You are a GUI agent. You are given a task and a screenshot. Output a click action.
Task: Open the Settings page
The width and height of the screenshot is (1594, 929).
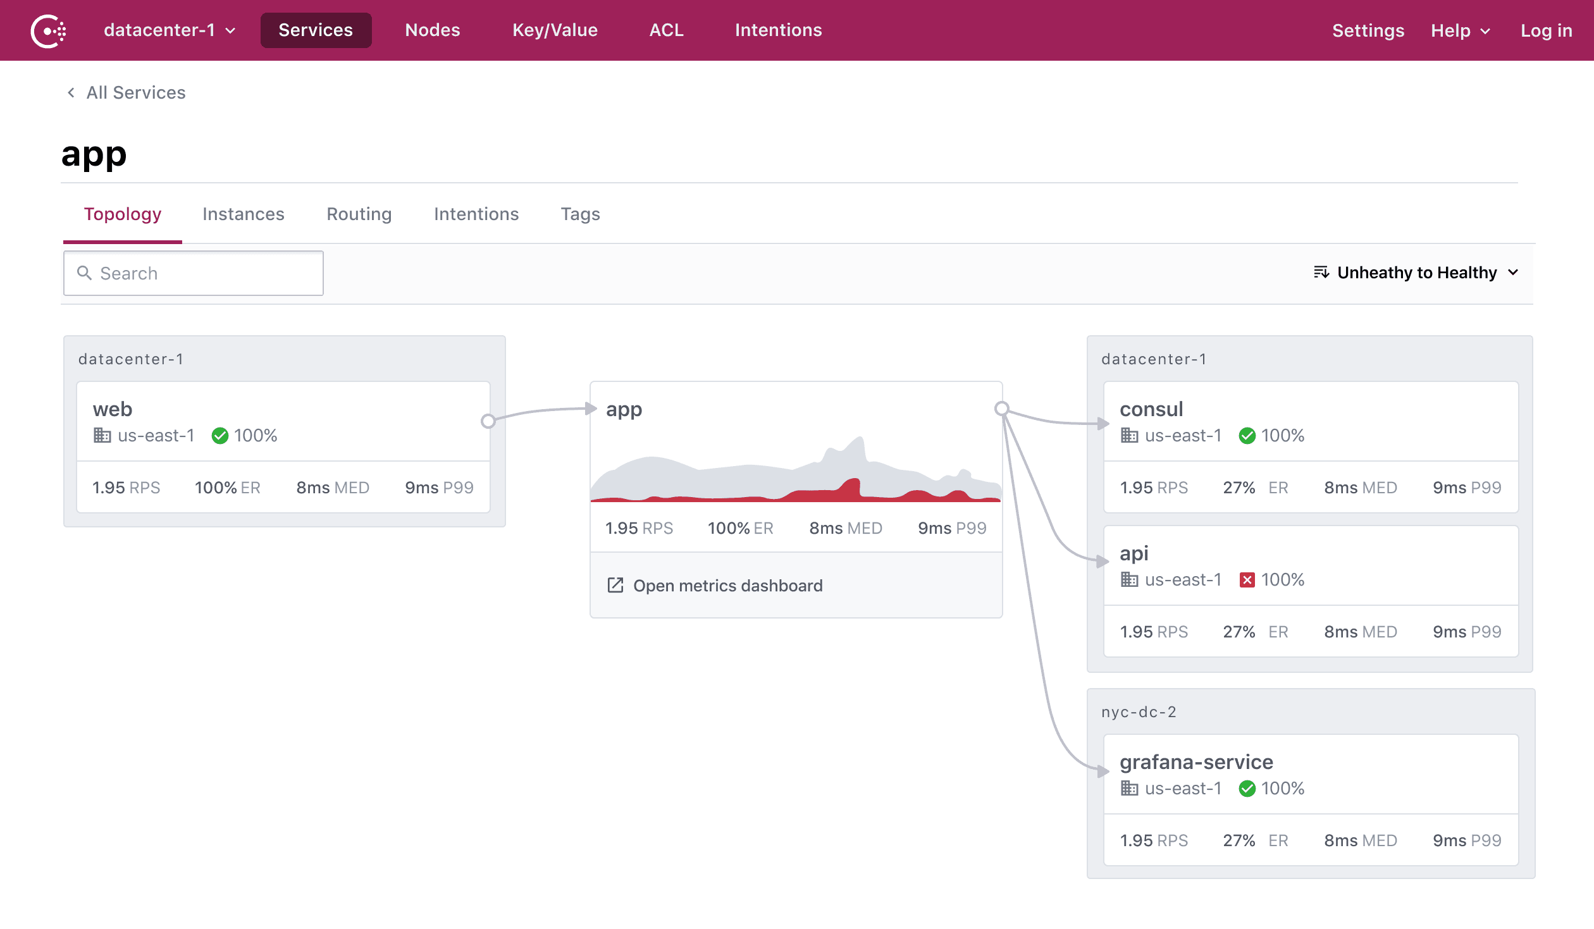coord(1368,30)
